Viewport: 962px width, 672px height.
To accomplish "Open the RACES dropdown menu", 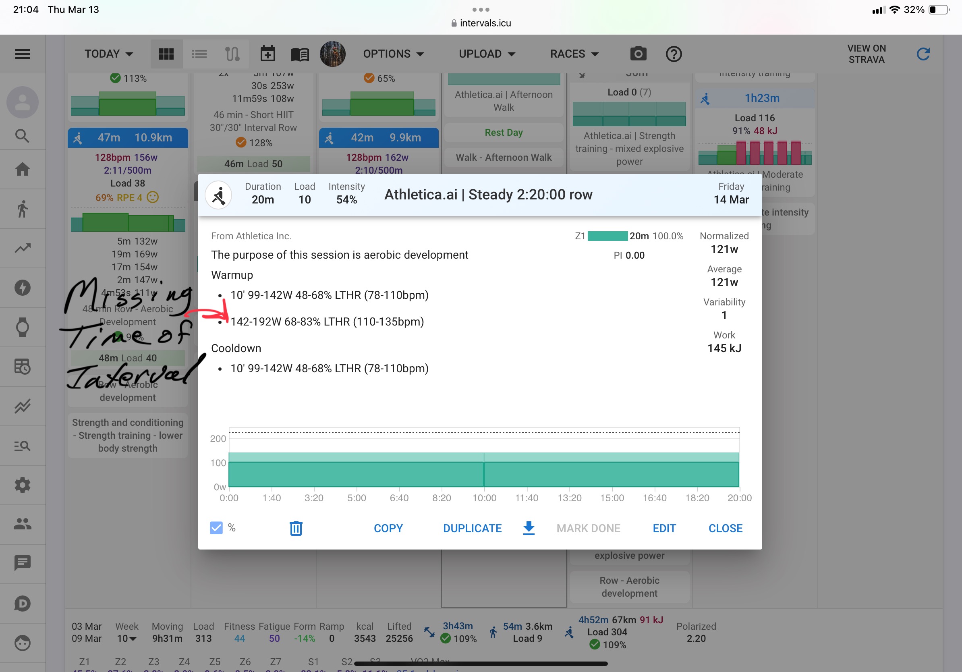I will 574,54.
